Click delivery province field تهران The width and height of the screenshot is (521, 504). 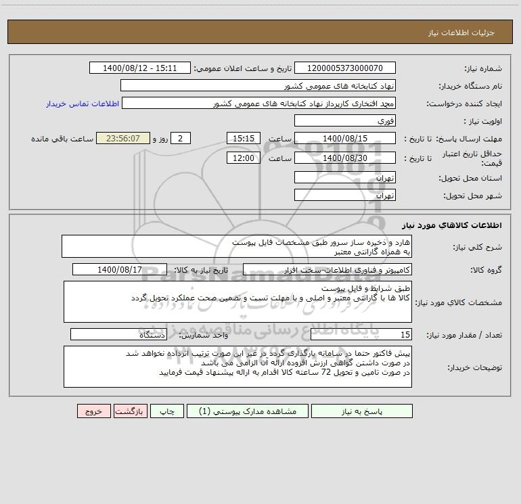tap(345, 178)
